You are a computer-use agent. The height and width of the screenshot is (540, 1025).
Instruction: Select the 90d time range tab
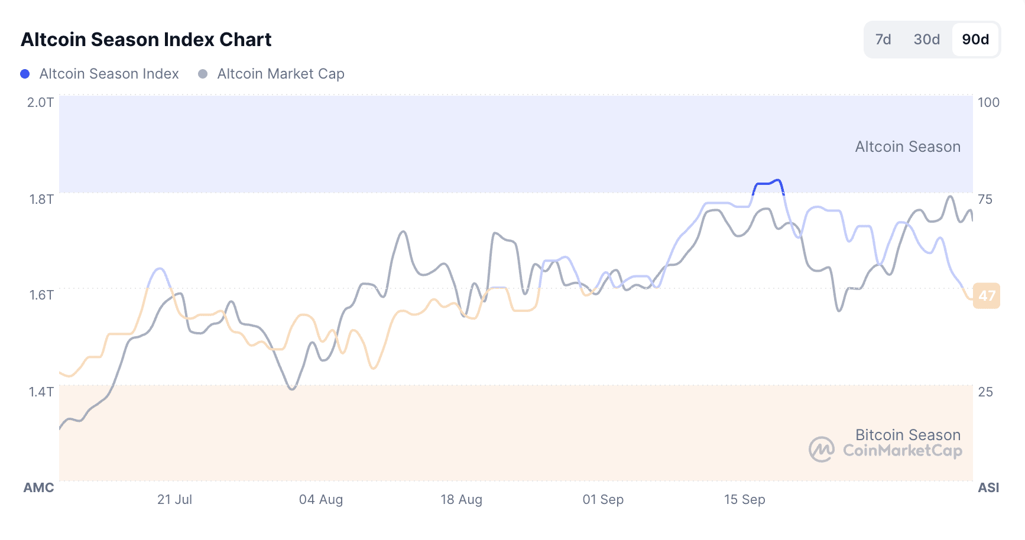tap(975, 40)
